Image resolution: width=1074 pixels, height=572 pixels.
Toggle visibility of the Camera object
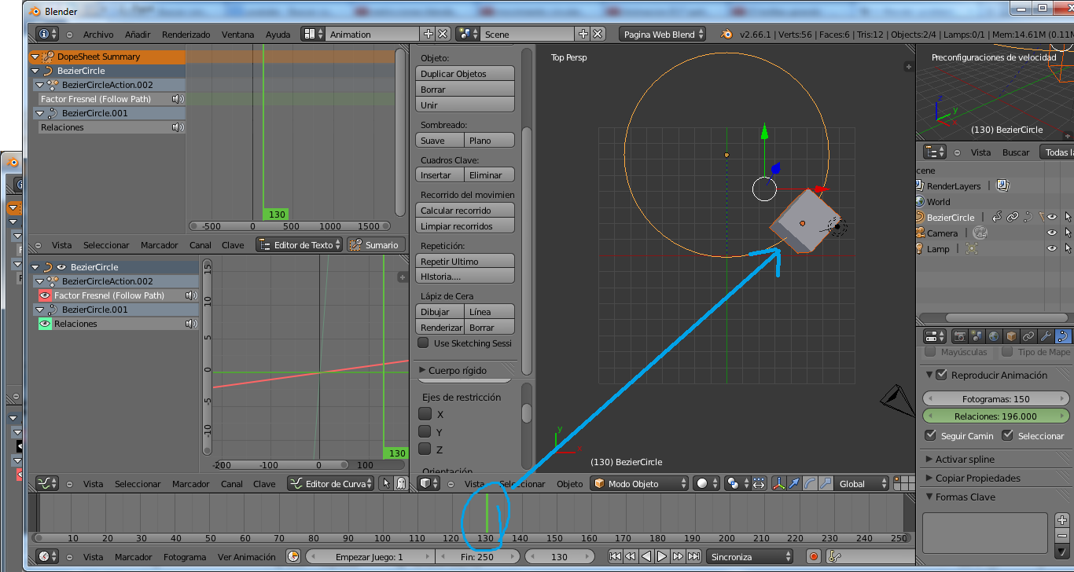click(1051, 233)
